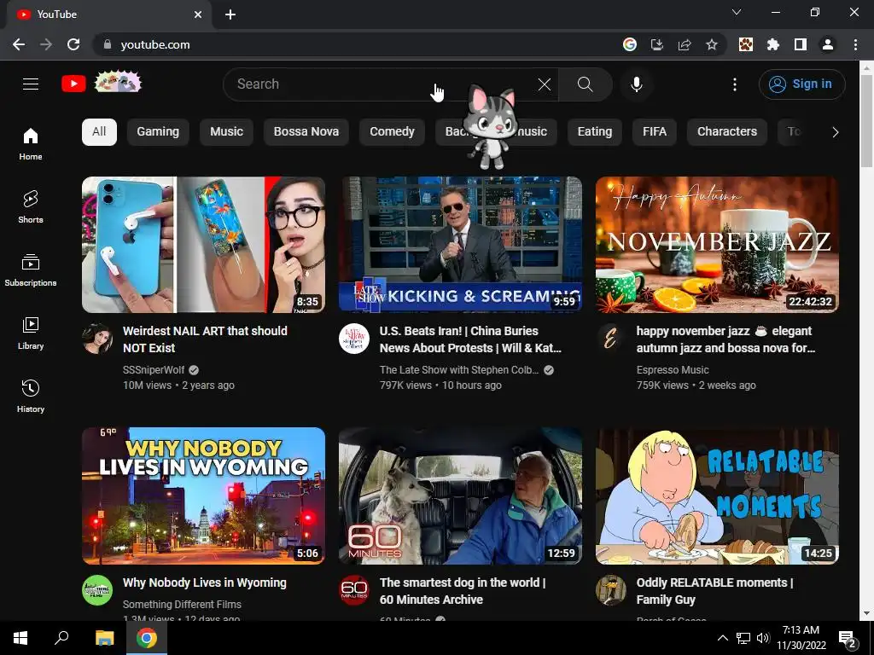Open File Explorer from taskbar
The image size is (874, 655).
[x=104, y=638]
